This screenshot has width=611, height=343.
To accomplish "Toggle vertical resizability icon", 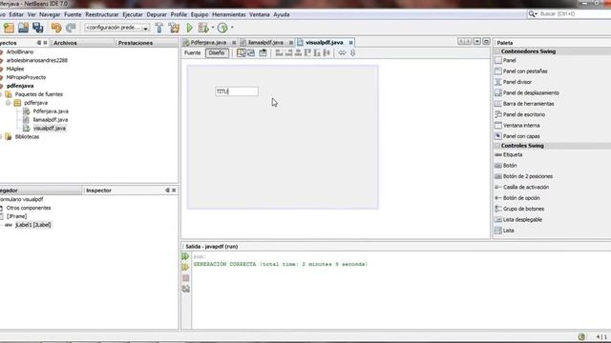I will [352, 52].
